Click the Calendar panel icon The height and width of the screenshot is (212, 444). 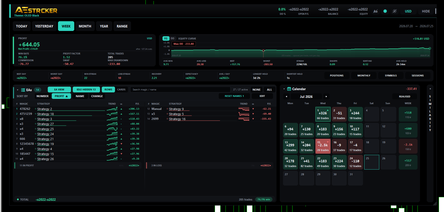tap(289, 89)
